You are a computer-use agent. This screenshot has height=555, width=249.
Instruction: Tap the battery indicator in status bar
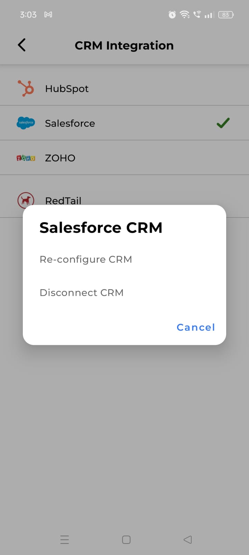coord(226,15)
